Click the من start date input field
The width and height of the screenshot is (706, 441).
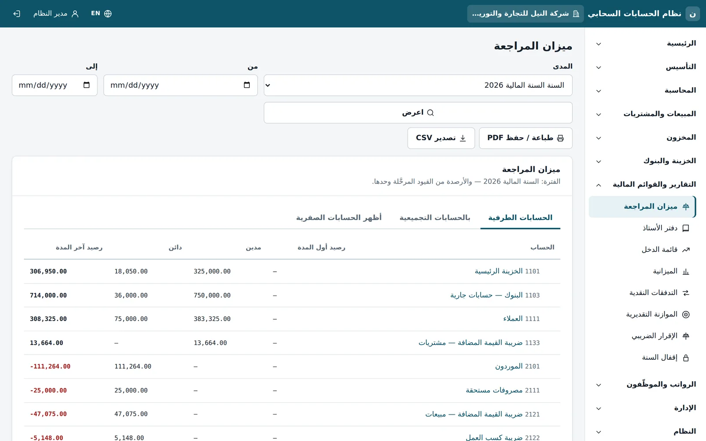pyautogui.click(x=180, y=85)
